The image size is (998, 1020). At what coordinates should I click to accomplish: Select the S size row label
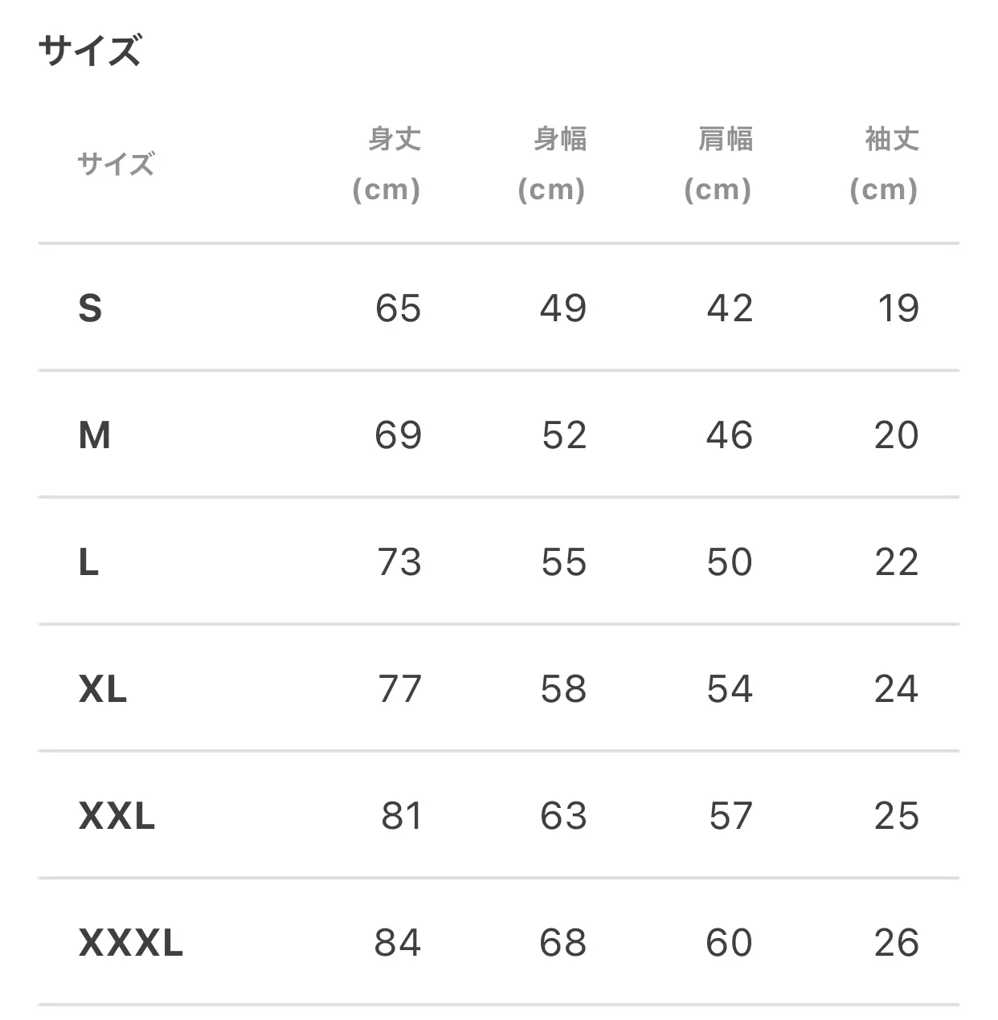click(90, 308)
